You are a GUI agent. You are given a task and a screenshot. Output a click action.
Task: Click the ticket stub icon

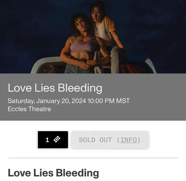tap(57, 139)
